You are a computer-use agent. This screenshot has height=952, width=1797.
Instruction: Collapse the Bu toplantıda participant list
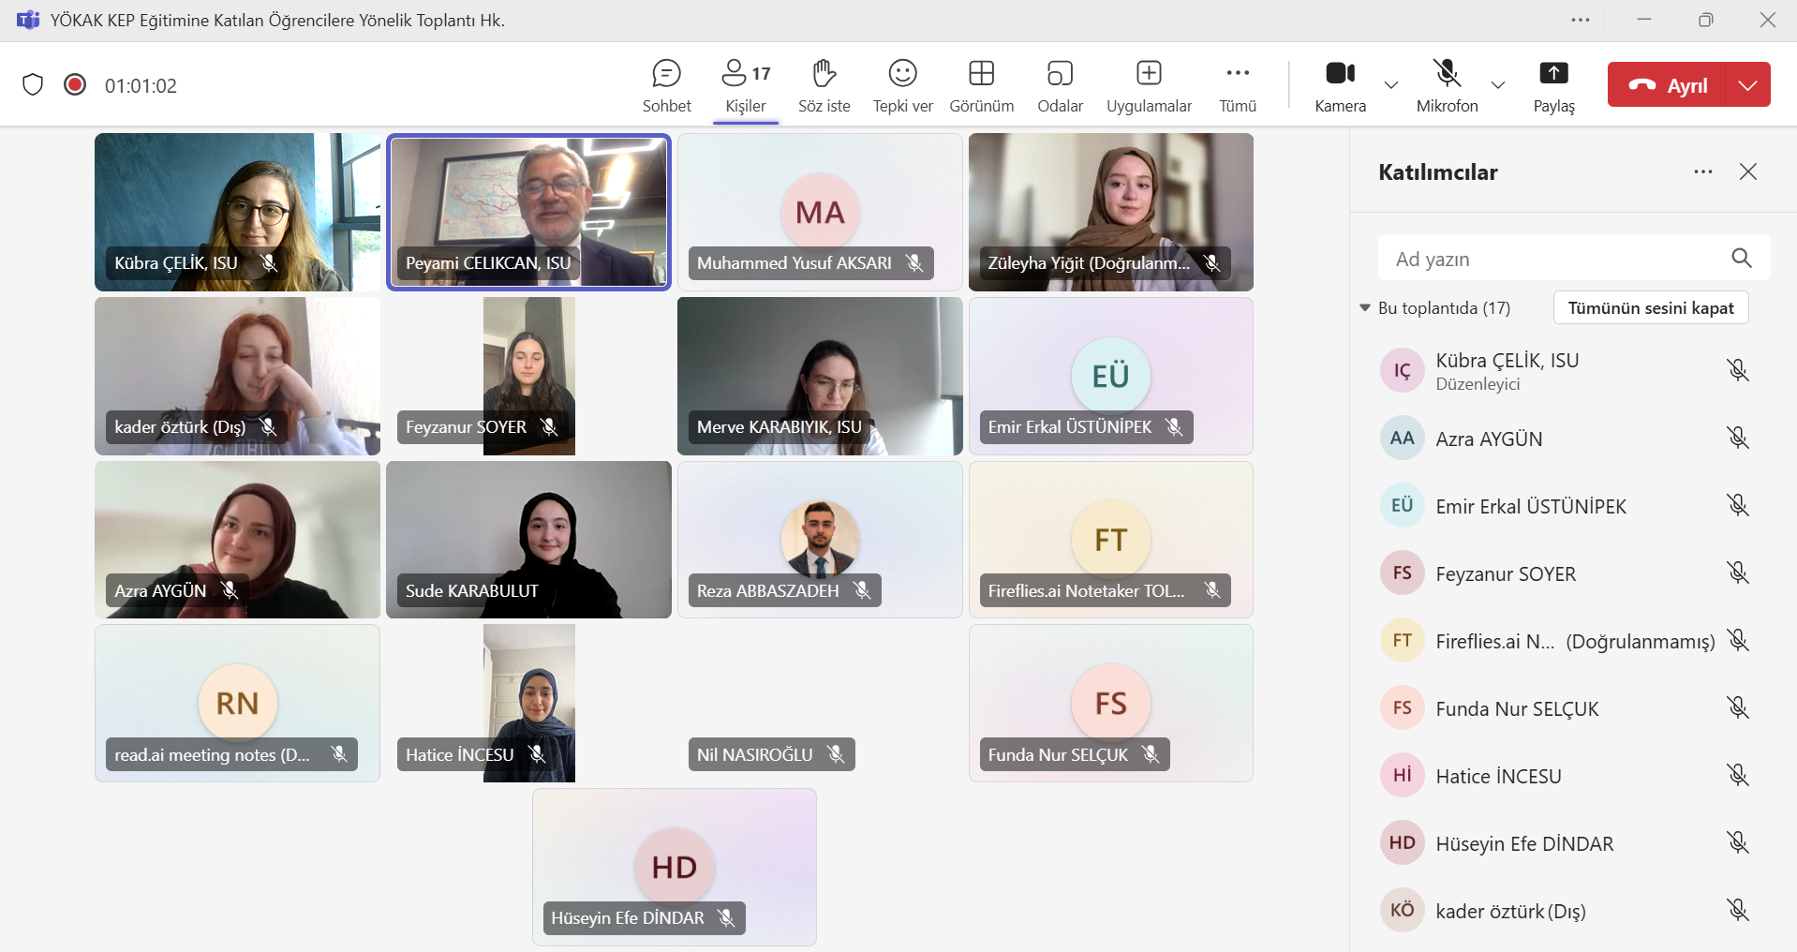(x=1365, y=308)
